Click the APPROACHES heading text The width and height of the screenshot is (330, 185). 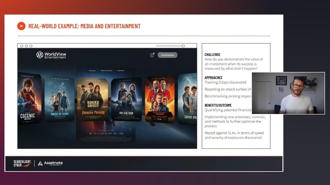(x=213, y=78)
